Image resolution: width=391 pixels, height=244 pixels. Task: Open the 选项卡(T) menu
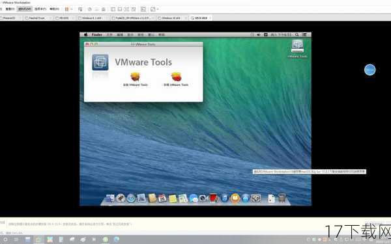40,9
